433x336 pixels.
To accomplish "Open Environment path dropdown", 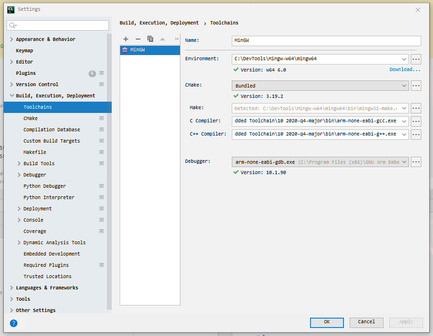I will (x=404, y=59).
